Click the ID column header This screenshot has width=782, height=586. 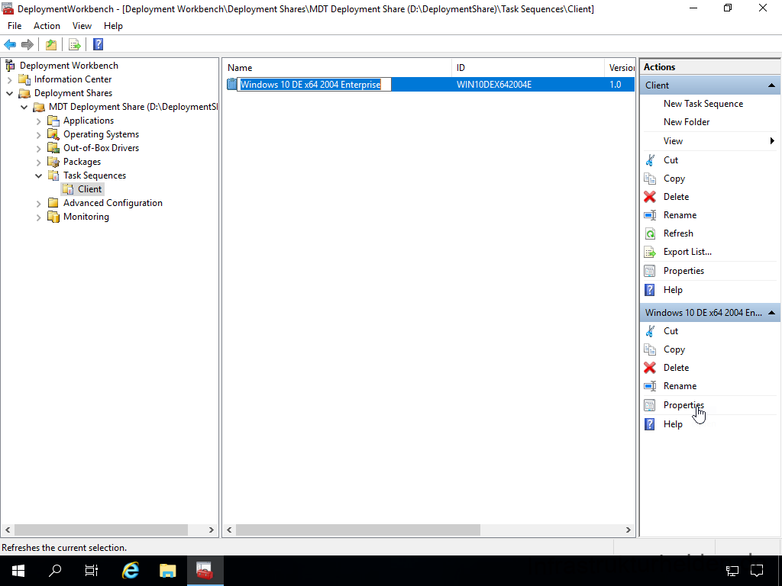point(528,68)
